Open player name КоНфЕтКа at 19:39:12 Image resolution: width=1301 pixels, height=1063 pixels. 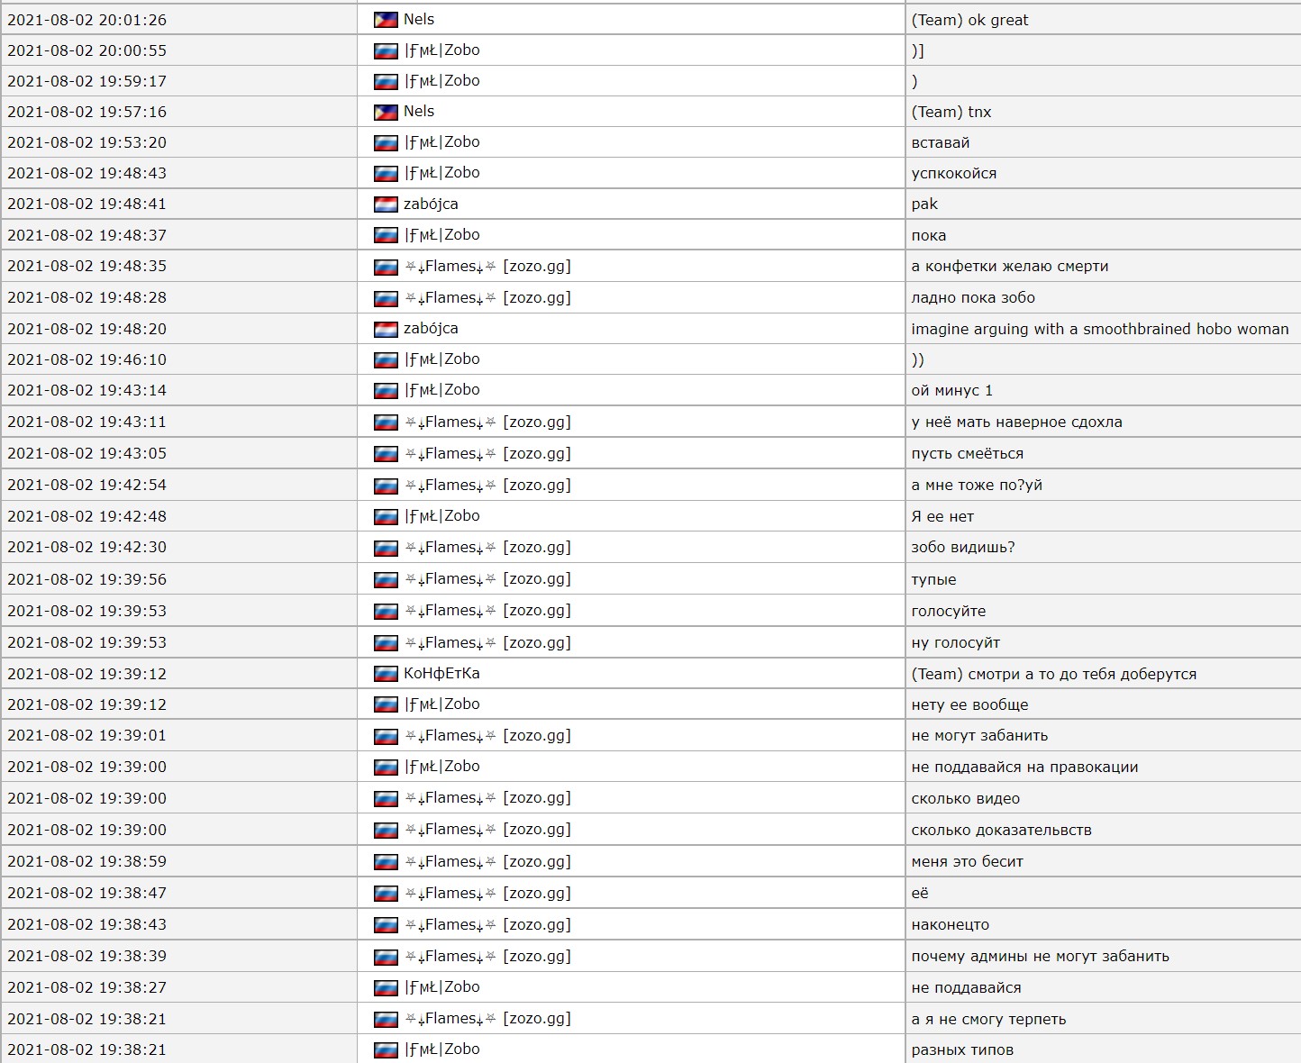(x=441, y=674)
